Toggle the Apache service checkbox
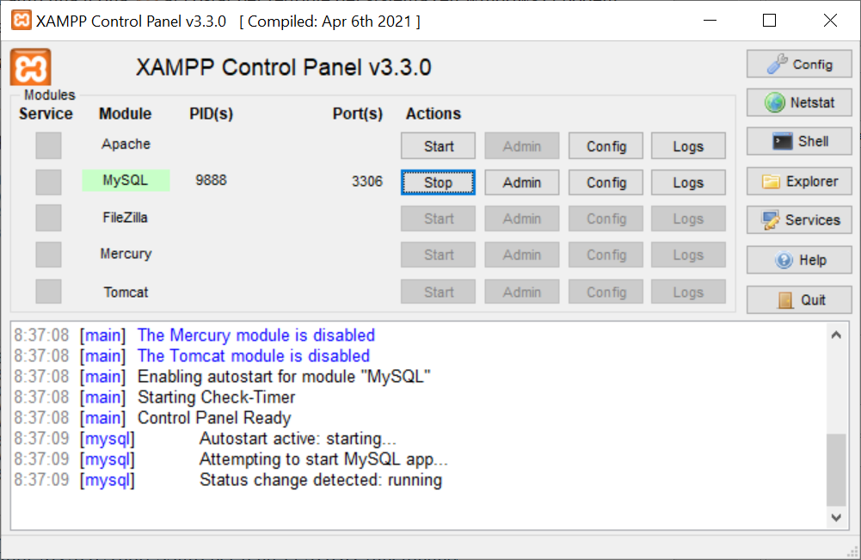This screenshot has height=560, width=861. [48, 145]
